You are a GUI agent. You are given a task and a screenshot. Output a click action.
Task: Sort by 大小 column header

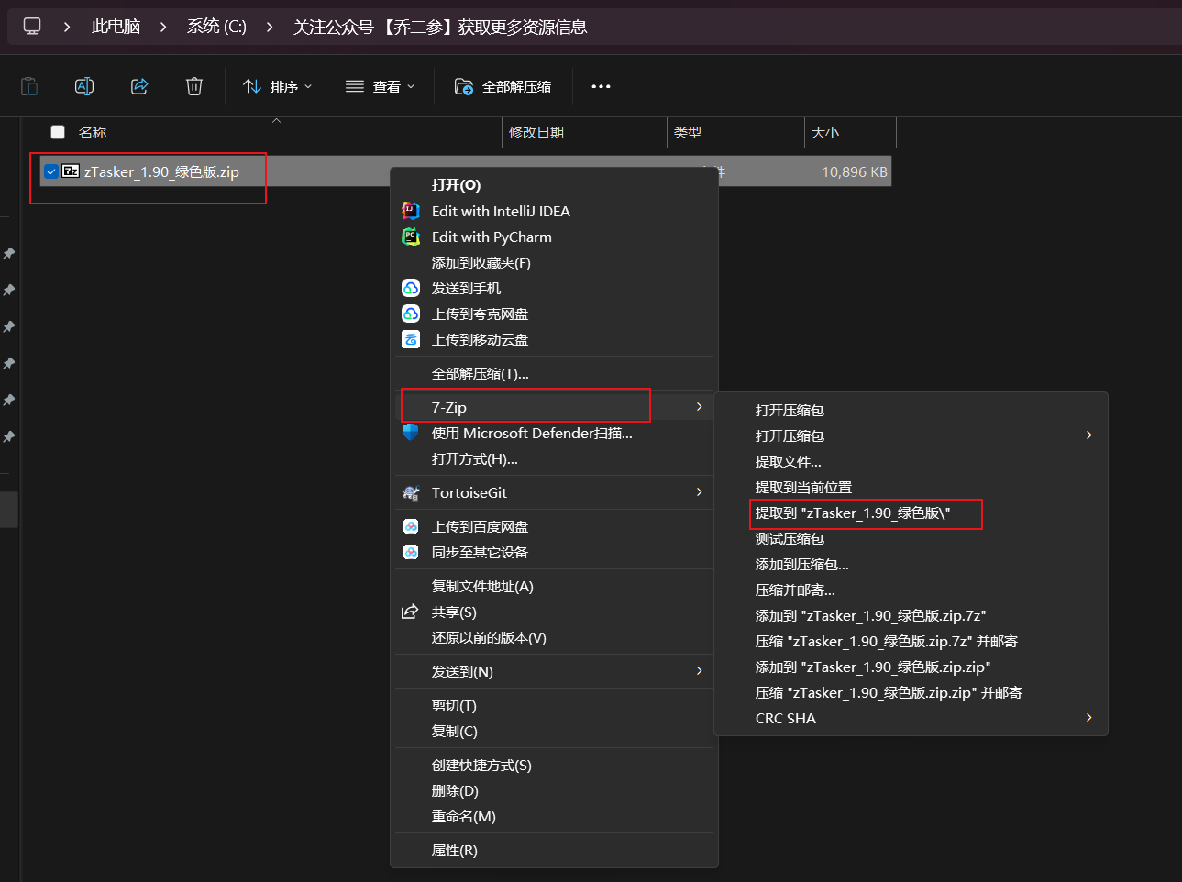pyautogui.click(x=825, y=132)
